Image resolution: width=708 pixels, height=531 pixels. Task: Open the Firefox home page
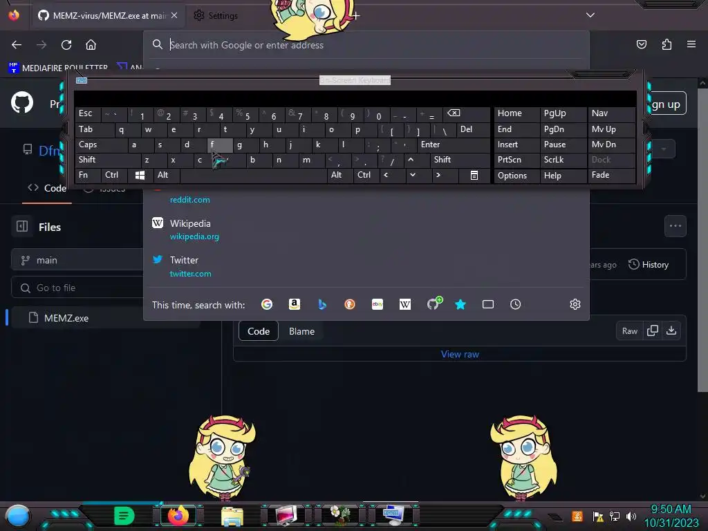91,45
